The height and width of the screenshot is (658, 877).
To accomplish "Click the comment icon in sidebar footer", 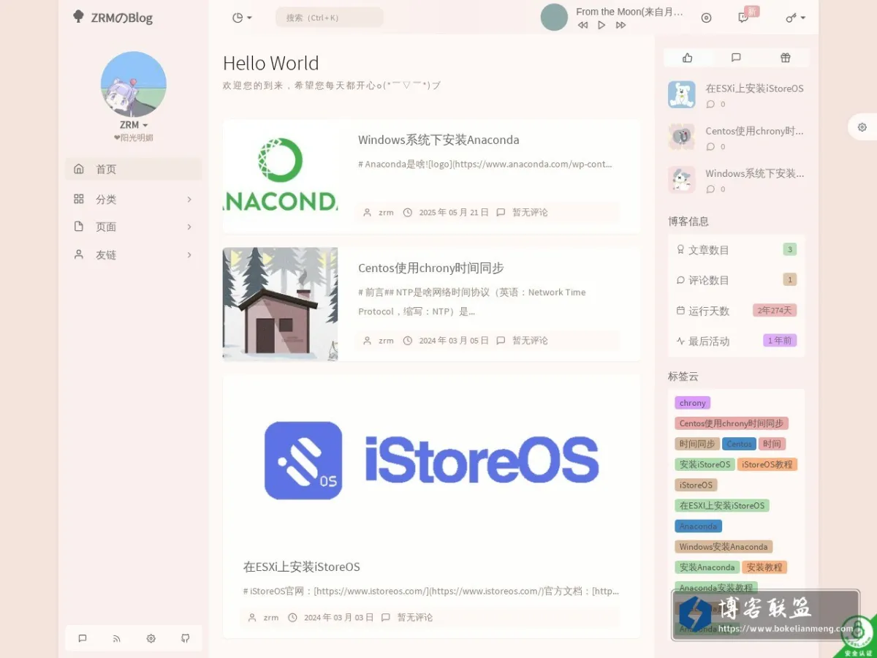I will (83, 638).
